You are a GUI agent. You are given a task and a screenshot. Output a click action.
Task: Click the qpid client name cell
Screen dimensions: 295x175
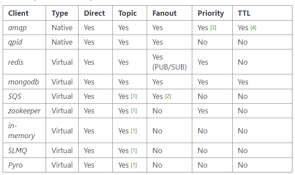pos(24,42)
